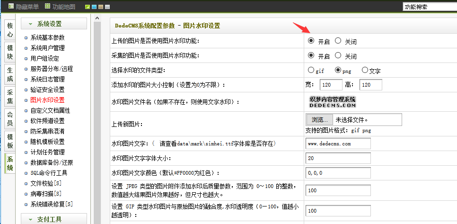The image size is (457, 224).
Task: Click the 织梦内容管理系统 watermark preview image
Action: point(332,102)
